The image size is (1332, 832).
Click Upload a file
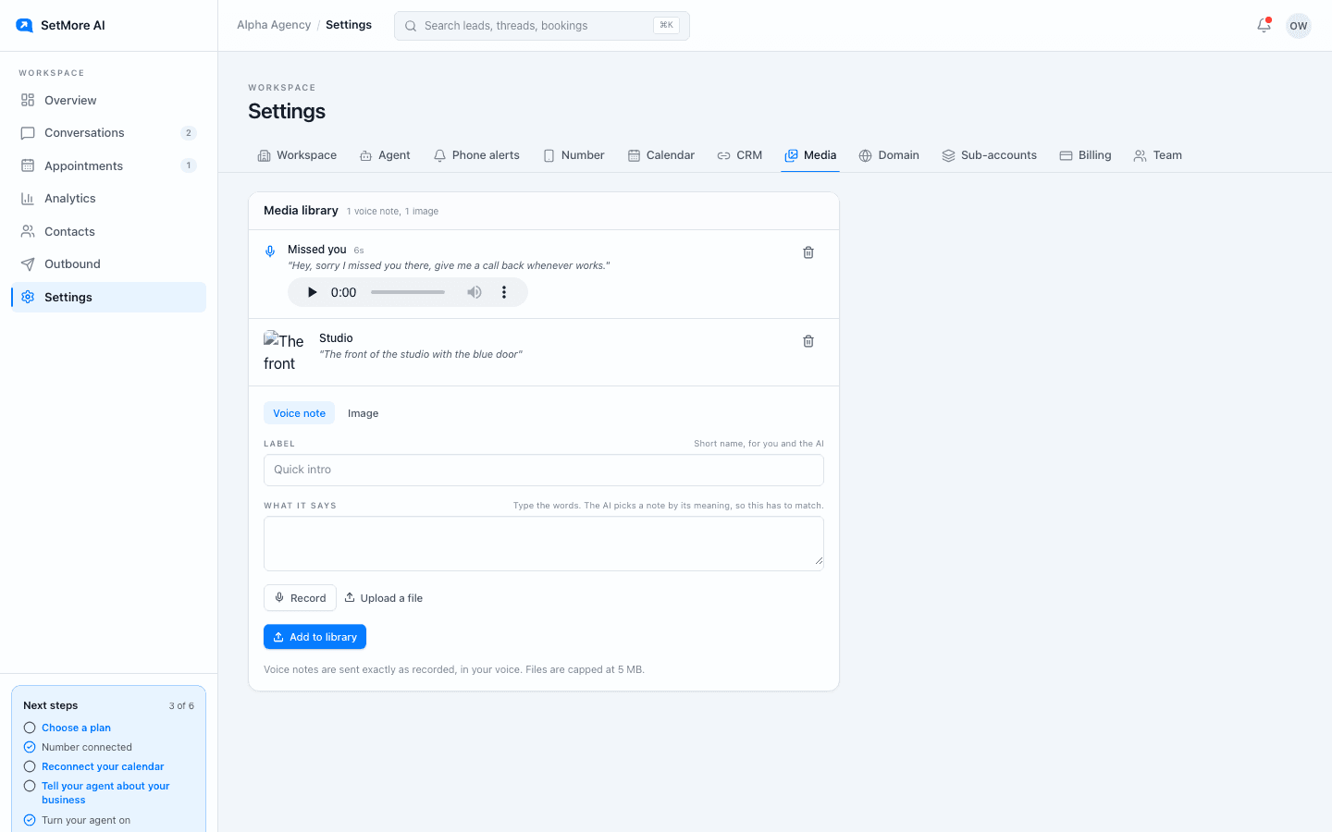[384, 598]
